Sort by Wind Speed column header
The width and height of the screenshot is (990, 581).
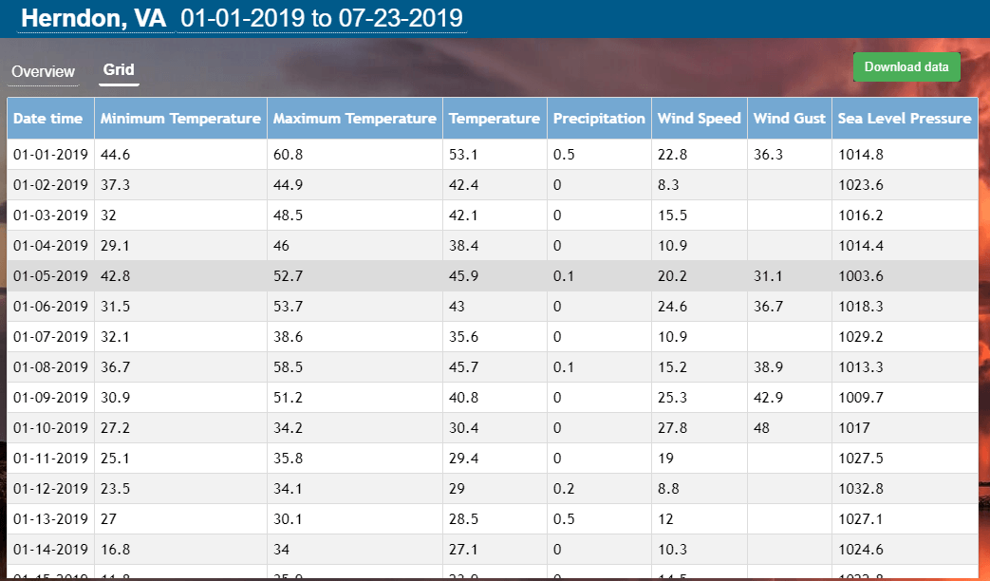pos(699,118)
